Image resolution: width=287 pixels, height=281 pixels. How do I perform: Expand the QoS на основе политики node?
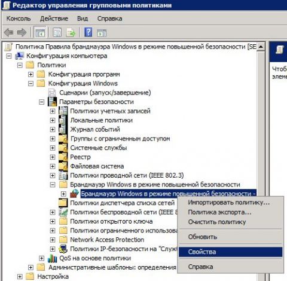[41, 258]
